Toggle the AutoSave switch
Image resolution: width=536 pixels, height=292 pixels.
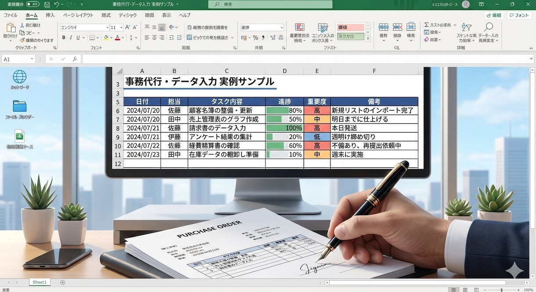33,4
